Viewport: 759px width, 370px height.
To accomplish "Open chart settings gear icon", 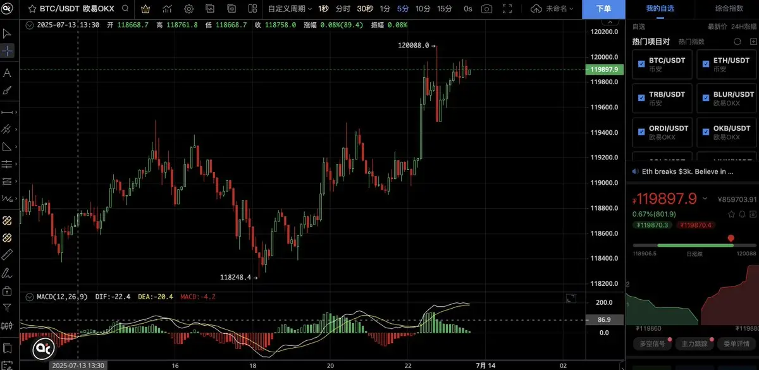I will (189, 9).
